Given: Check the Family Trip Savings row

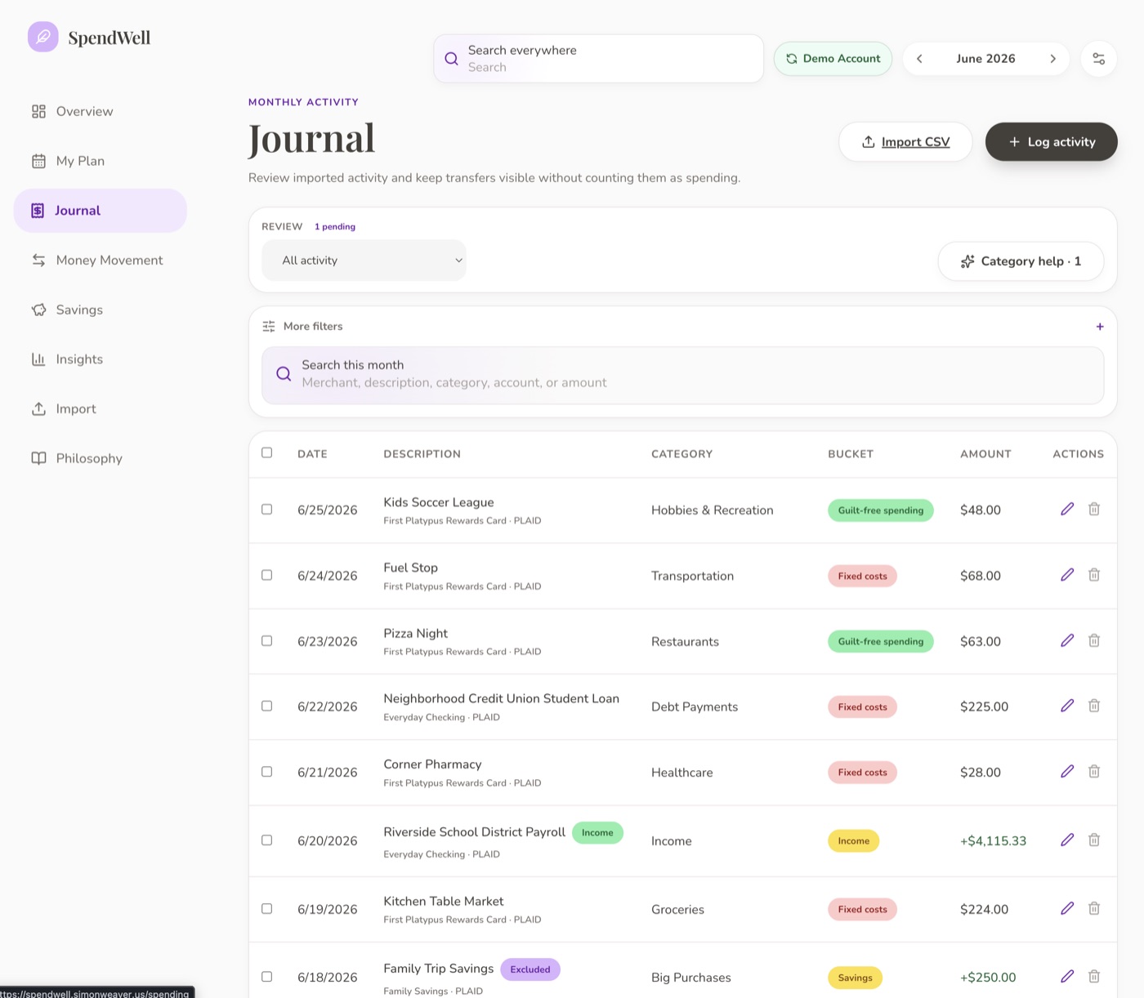Looking at the screenshot, I should (x=266, y=977).
